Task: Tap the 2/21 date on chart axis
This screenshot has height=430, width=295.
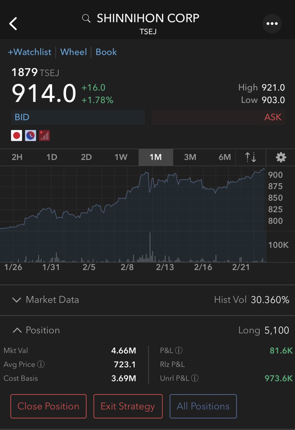Action: point(241,267)
